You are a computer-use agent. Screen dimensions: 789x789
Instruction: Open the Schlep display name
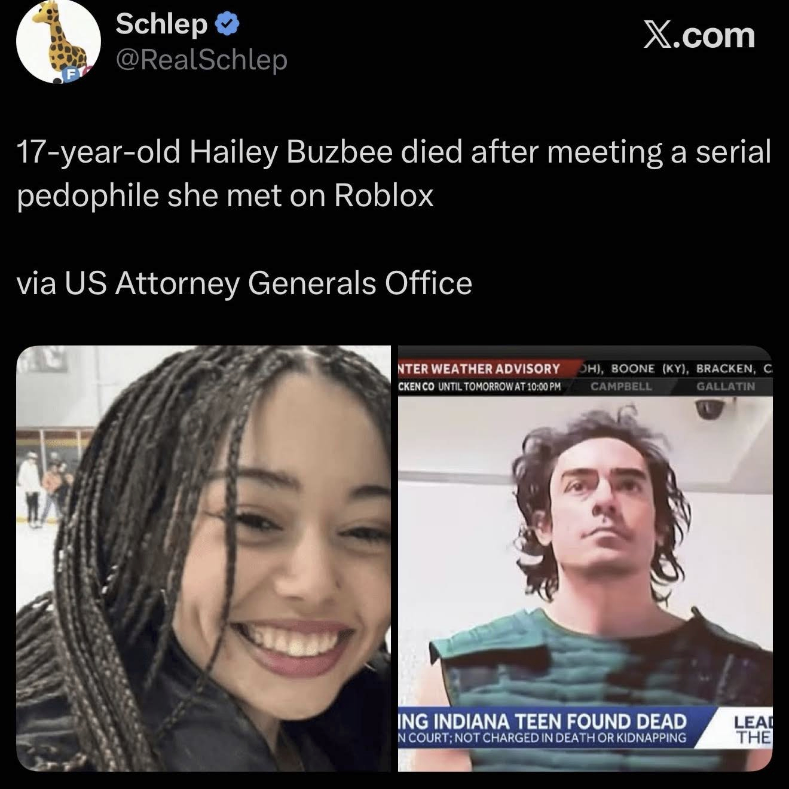[161, 24]
